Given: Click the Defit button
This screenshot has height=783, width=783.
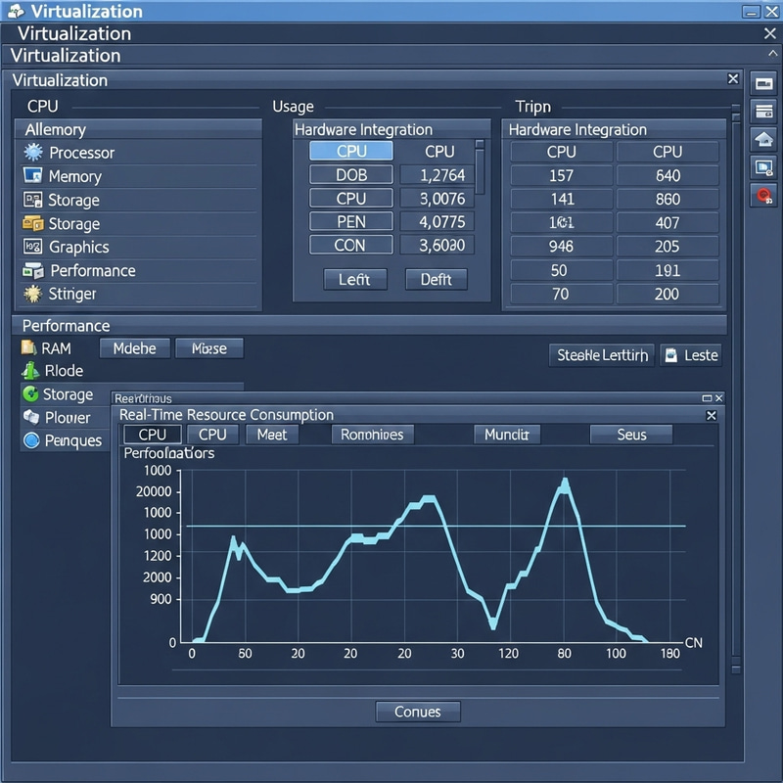Looking at the screenshot, I should click(x=436, y=280).
